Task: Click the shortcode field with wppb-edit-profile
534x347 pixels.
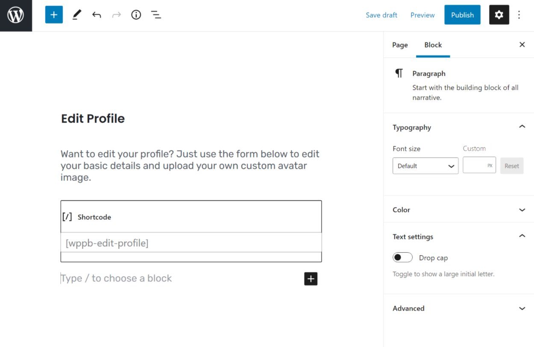Action: click(x=191, y=242)
